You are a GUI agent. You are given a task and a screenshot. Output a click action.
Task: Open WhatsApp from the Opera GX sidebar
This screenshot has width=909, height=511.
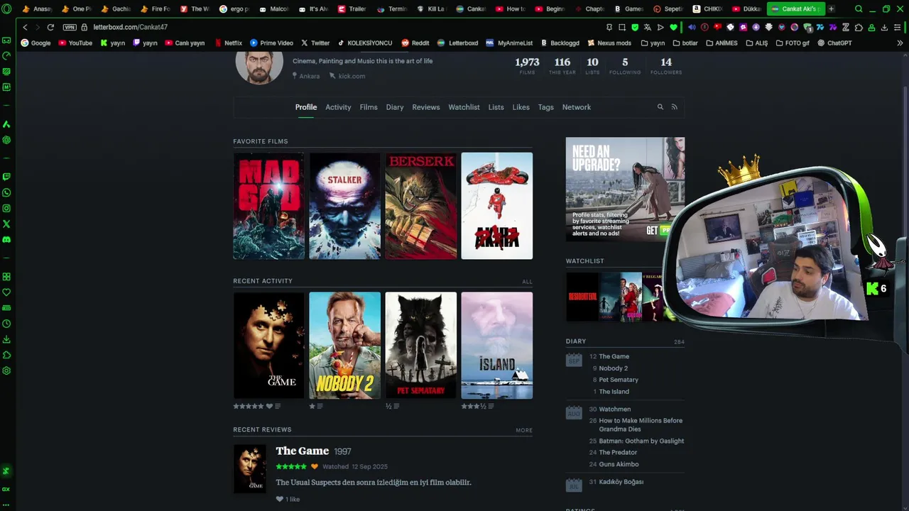tap(6, 192)
